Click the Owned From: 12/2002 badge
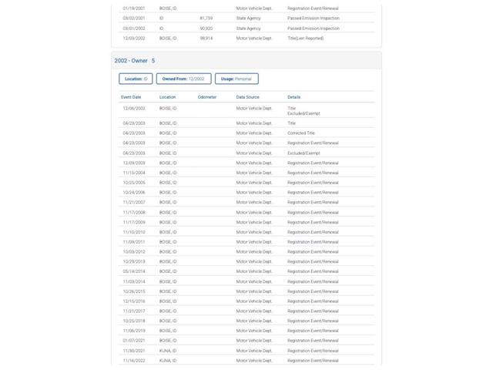The image size is (493, 370). point(183,79)
